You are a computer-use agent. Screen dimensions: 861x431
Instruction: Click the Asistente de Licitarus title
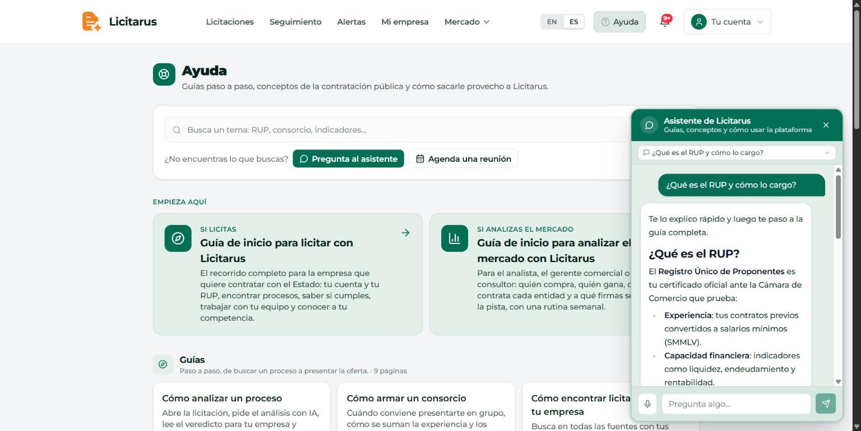click(707, 121)
